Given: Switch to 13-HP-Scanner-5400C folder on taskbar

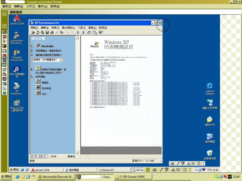Looking at the screenshot, I should coord(133,177).
